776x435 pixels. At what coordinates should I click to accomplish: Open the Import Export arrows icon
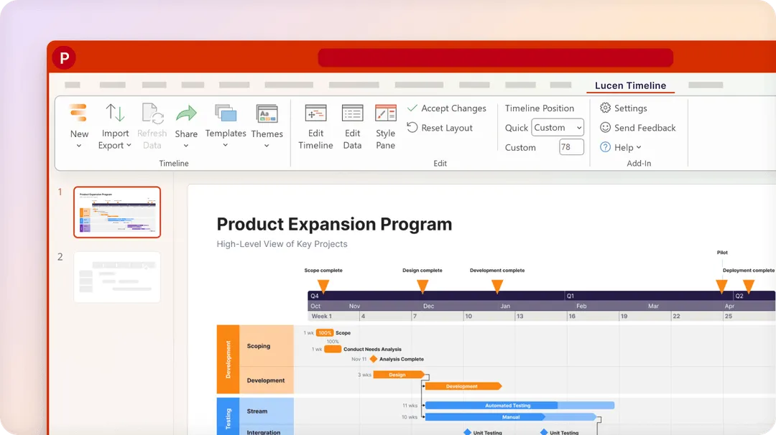(x=115, y=113)
